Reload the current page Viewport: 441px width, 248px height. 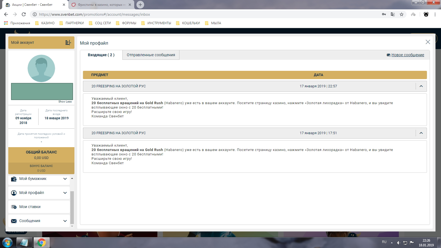click(x=24, y=14)
